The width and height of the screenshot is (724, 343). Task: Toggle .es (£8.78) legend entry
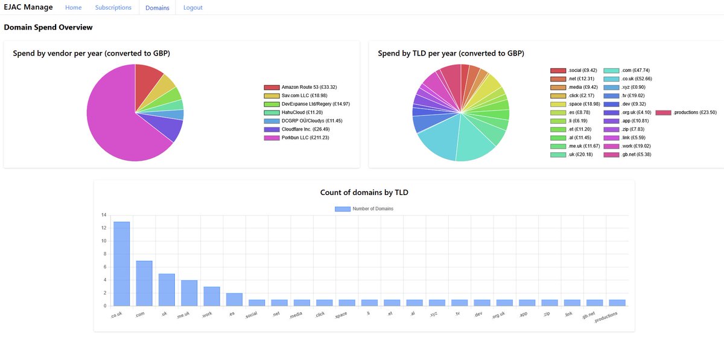point(571,113)
